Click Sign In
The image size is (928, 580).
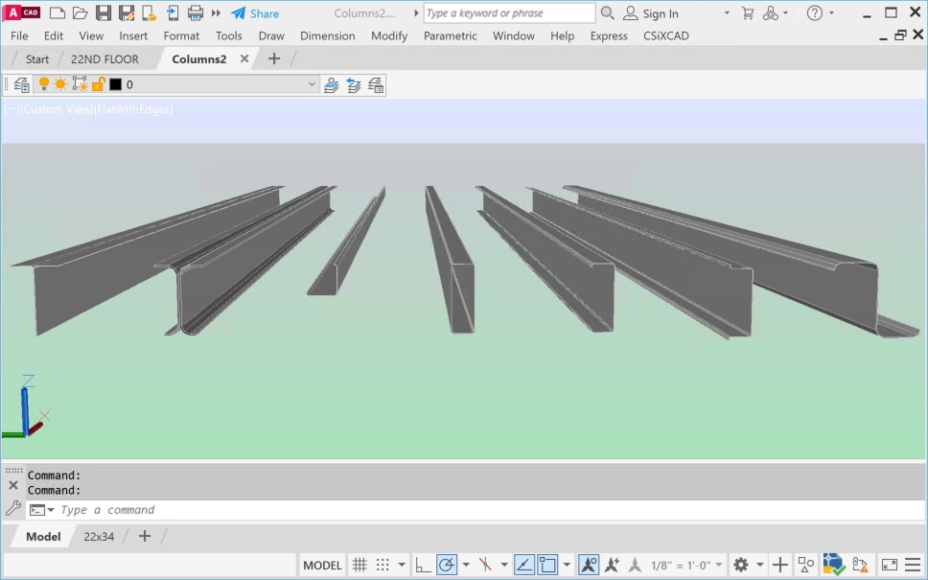[x=651, y=13]
